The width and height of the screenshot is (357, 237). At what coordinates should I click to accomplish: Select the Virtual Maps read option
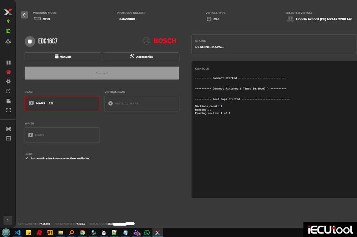[x=142, y=103]
